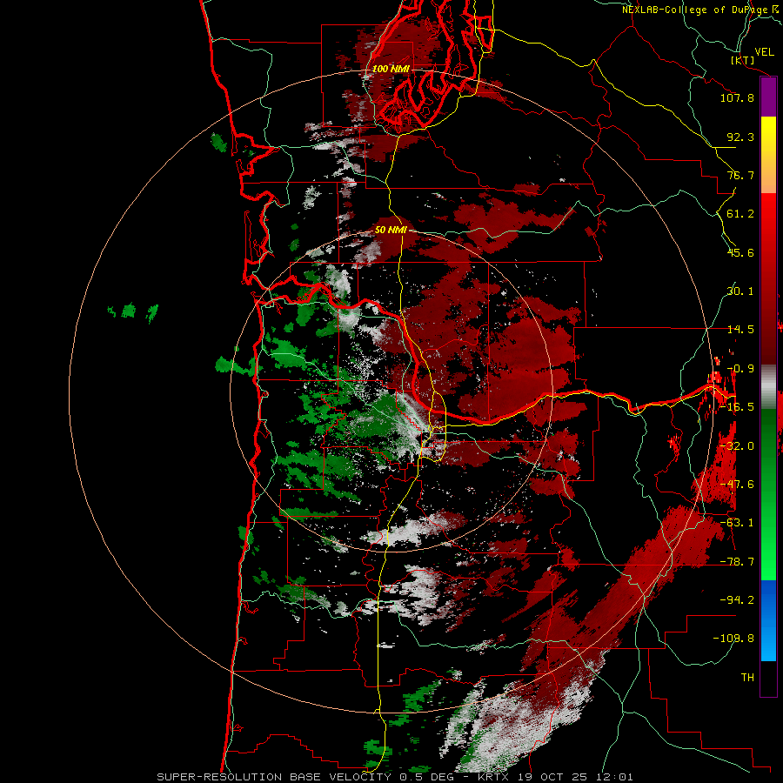
Task: Pick the blue segment of color bar
Action: (x=768, y=620)
